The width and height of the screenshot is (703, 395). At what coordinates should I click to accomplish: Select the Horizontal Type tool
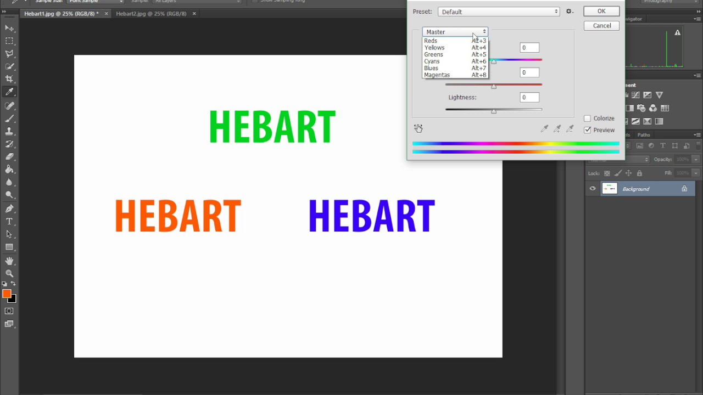[9, 222]
